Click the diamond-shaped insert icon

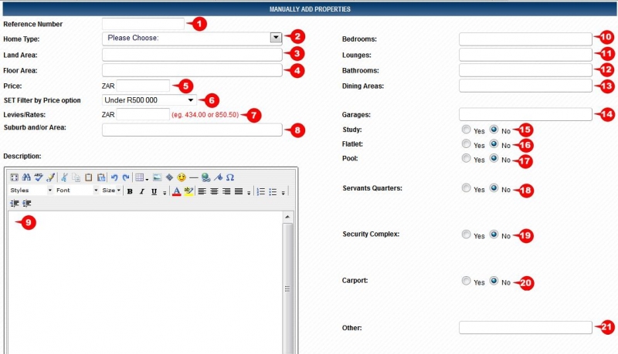(169, 177)
